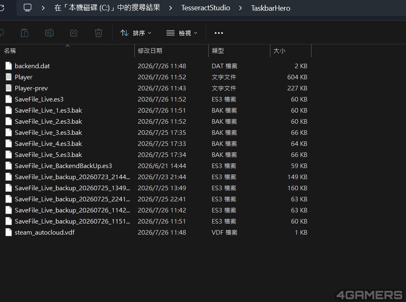
Task: Navigate to TesseractStudio breadcrumb folder
Action: 205,8
